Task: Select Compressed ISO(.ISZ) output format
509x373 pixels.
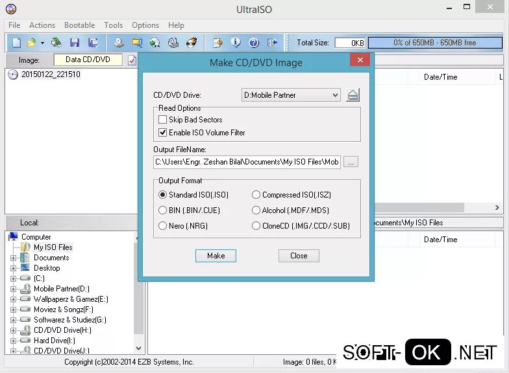Action: [256, 194]
